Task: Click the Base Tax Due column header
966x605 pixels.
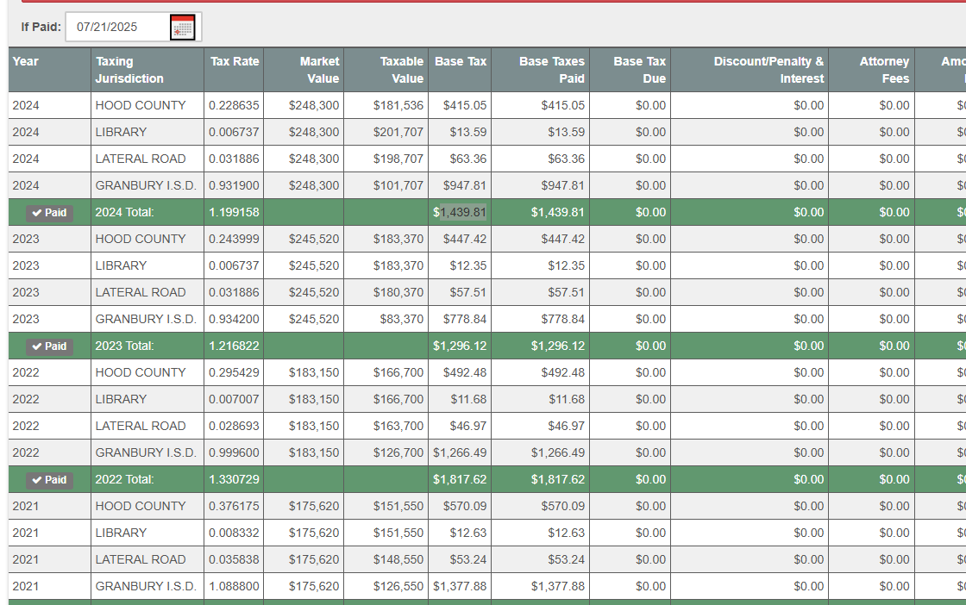Action: (x=639, y=70)
